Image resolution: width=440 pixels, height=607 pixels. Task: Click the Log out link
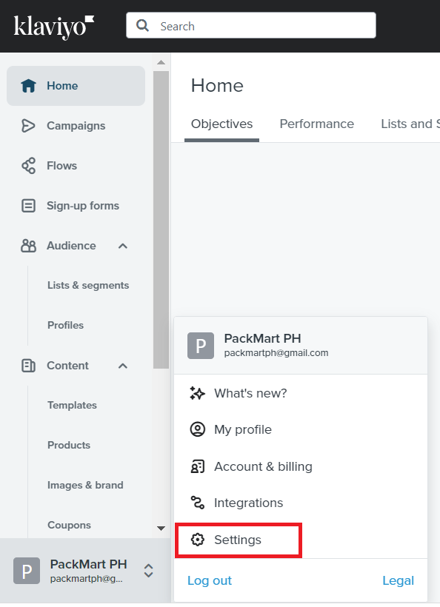210,580
